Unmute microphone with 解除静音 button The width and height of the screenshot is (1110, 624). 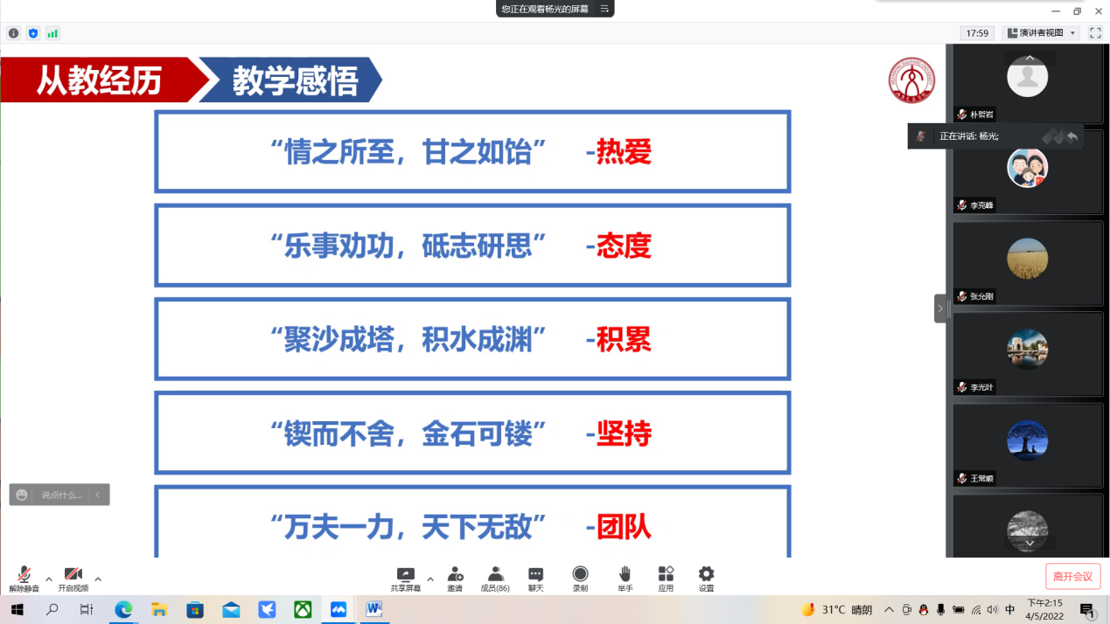click(x=24, y=578)
